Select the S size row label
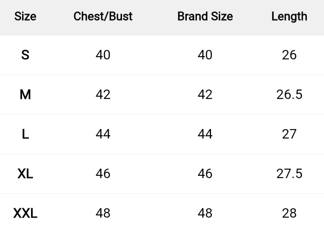 [25, 55]
